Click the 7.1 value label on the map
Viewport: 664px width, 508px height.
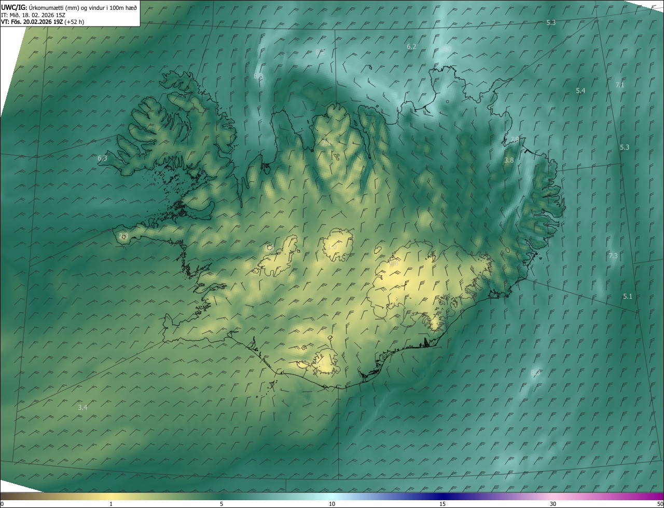tap(620, 85)
